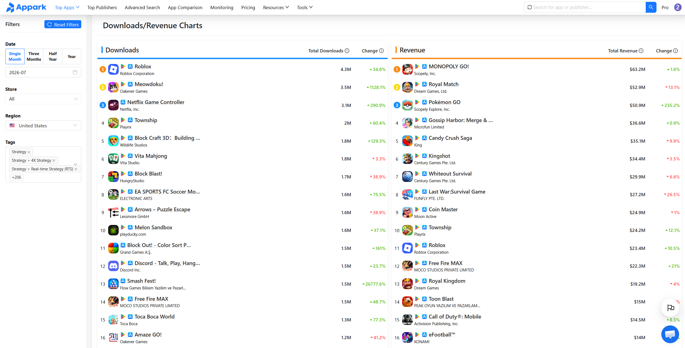Show the +206 hidden tags

click(16, 177)
